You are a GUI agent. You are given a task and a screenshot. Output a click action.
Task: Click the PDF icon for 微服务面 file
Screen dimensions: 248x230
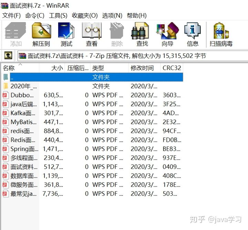(x=6, y=184)
